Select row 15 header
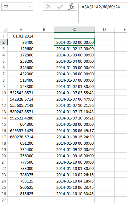Viewport: 127px width, 203px height. 4,124
